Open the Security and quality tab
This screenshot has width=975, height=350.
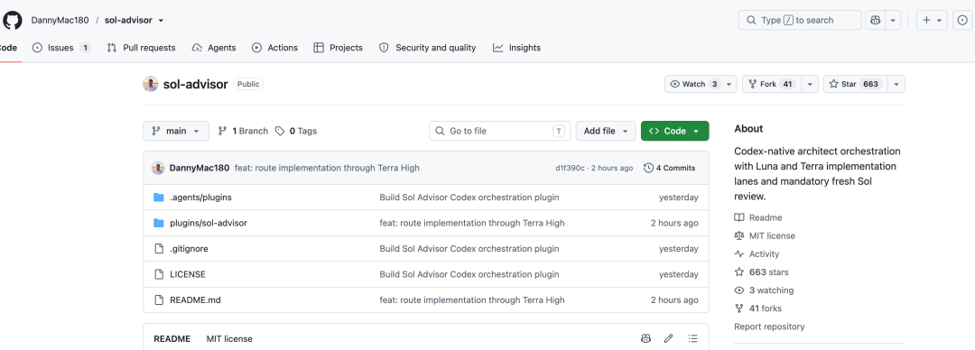(x=427, y=48)
